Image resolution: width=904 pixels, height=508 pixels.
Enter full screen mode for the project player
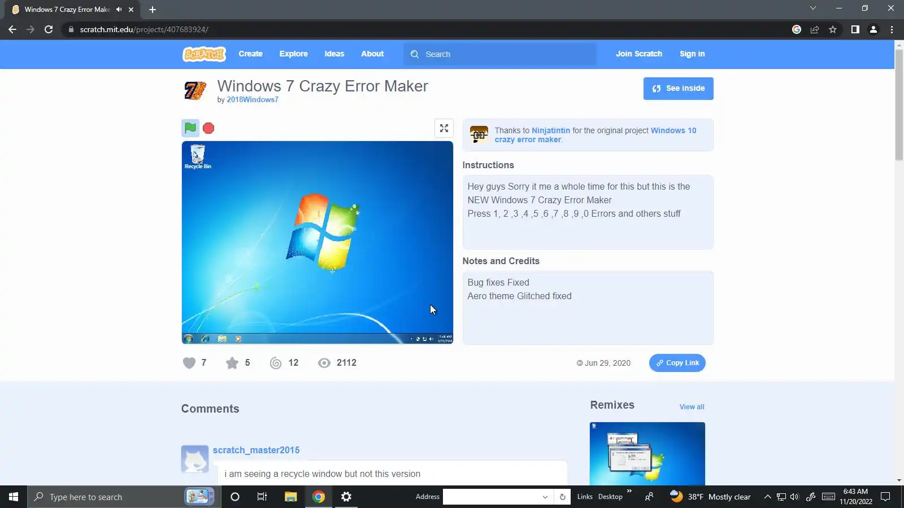coord(444,128)
